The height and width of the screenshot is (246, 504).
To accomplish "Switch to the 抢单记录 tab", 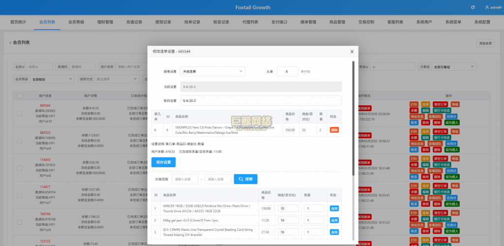I will pyautogui.click(x=192, y=22).
